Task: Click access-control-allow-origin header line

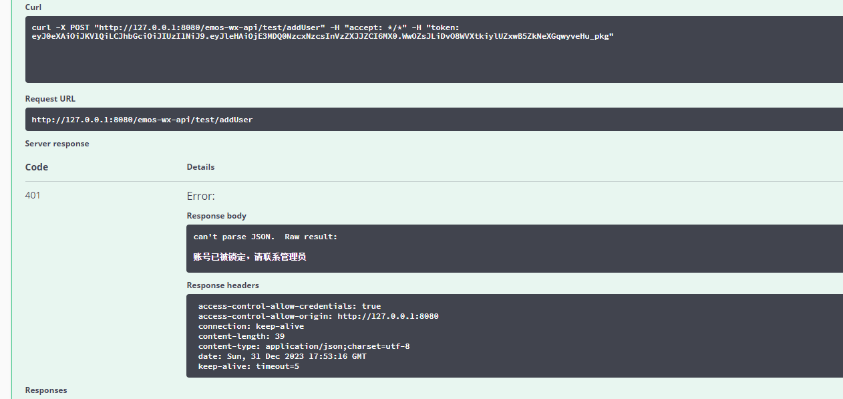Action: [319, 316]
